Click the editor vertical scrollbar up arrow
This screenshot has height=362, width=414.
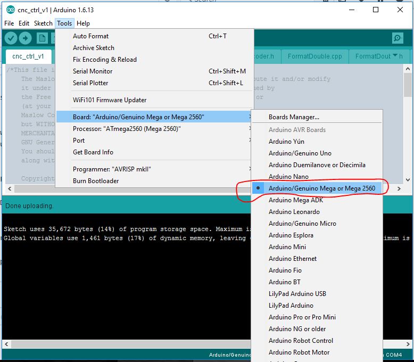408,69
